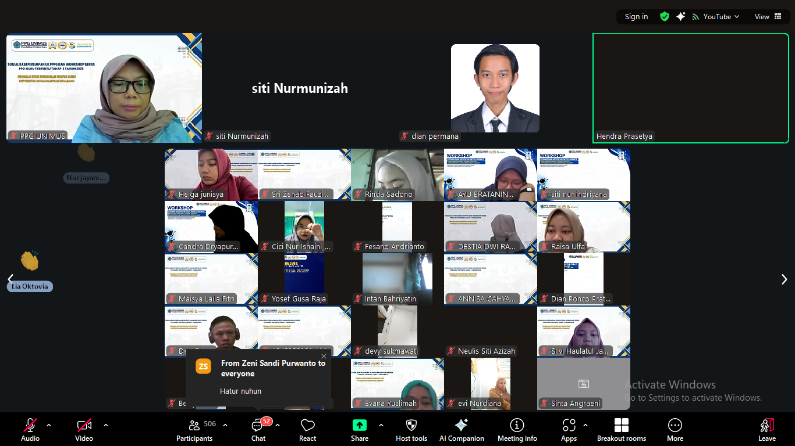Click the Sign in button
Screen dimensions: 795x446
point(636,17)
